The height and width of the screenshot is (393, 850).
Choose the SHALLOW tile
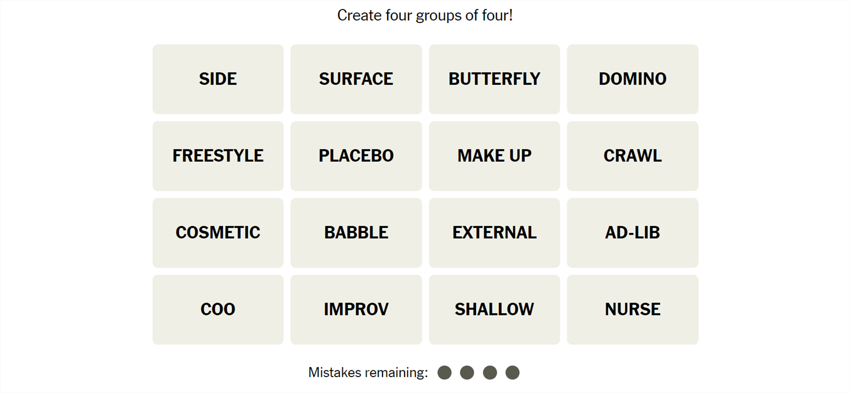point(494,310)
